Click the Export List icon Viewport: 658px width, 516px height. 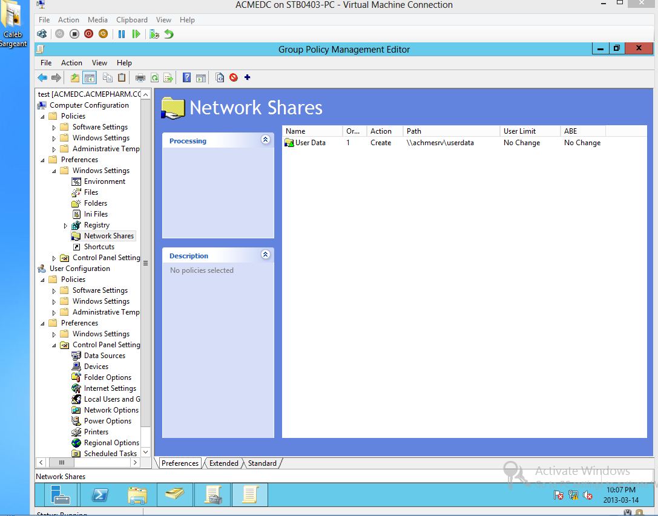pos(168,77)
